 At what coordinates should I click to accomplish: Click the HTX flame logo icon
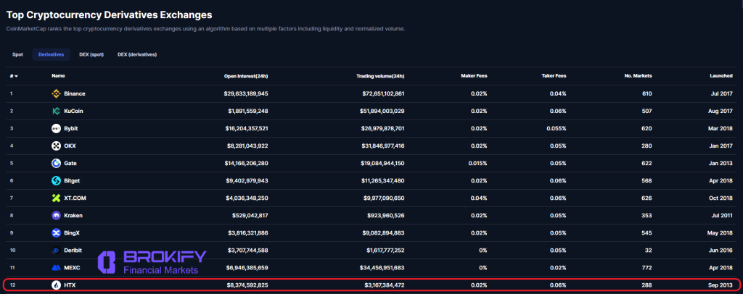tap(56, 285)
